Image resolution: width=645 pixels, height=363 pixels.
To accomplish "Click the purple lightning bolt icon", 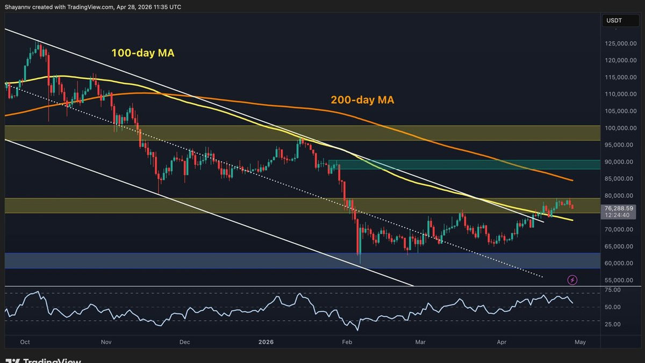I will pos(572,280).
